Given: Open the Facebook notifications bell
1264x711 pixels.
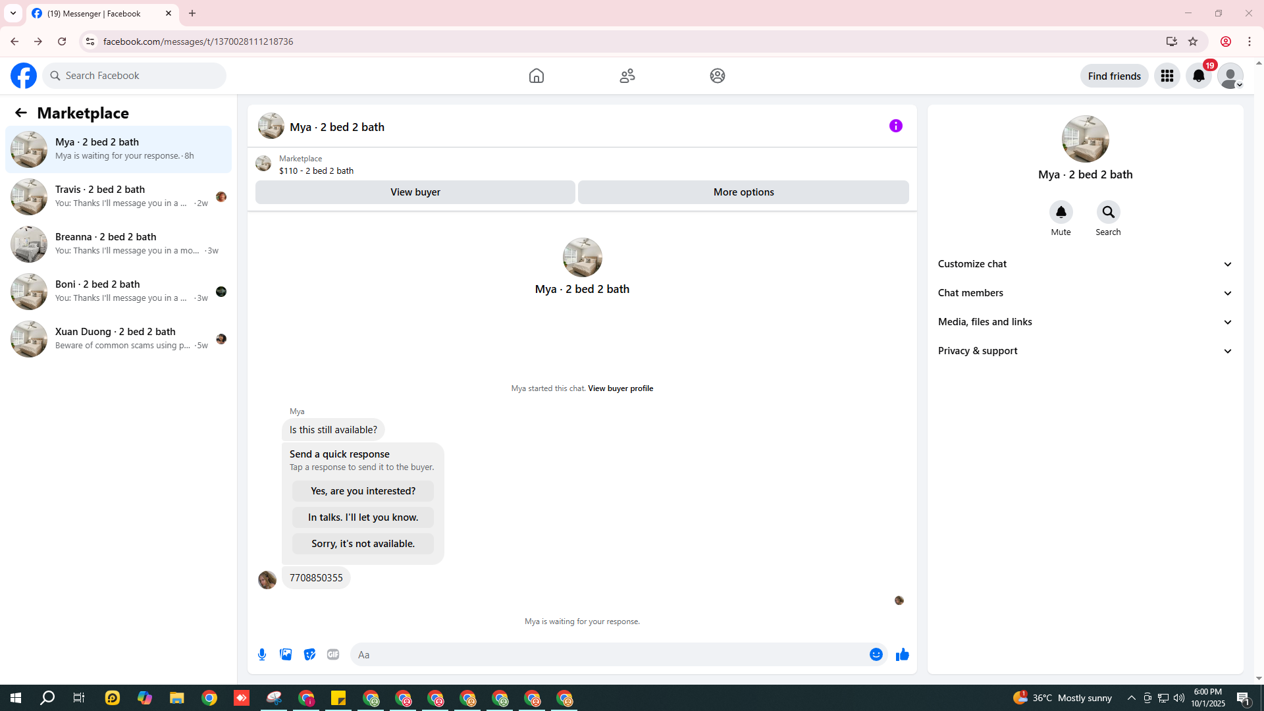Looking at the screenshot, I should (1198, 76).
